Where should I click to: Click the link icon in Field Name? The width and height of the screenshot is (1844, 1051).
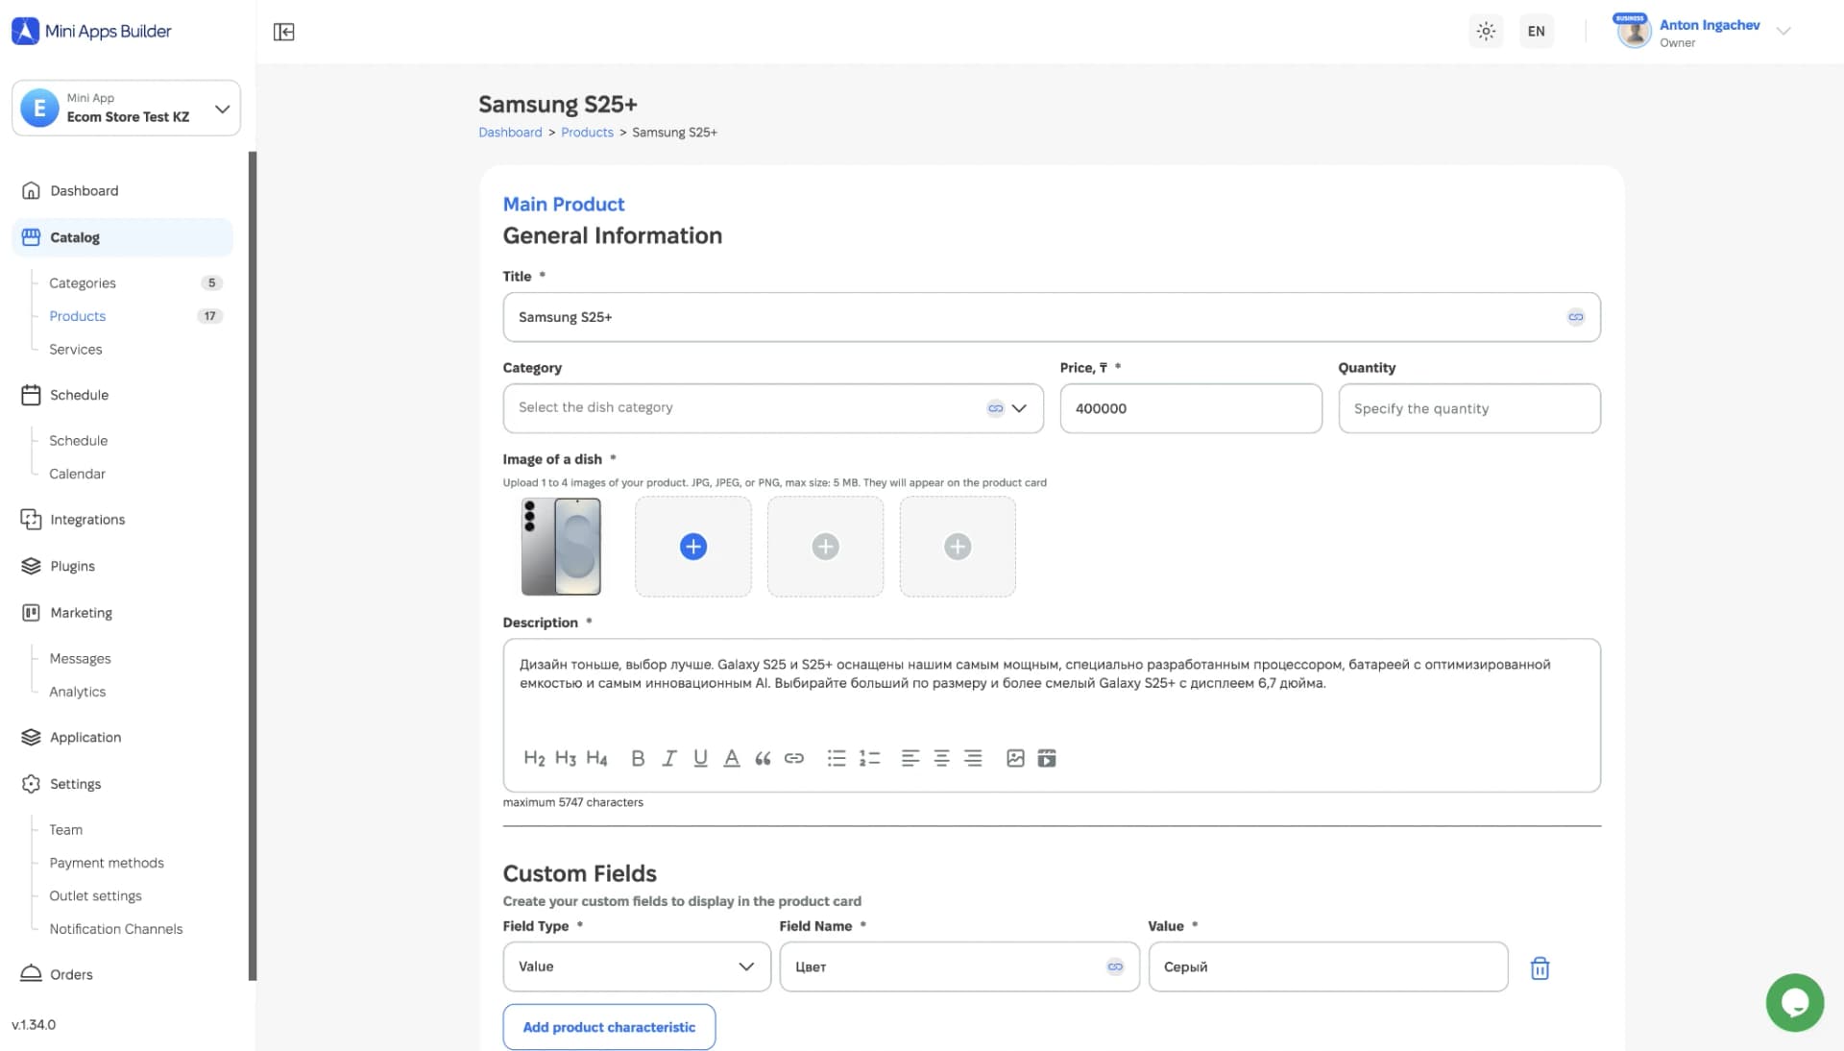1115,966
